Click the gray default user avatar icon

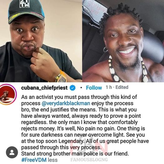point(12,152)
